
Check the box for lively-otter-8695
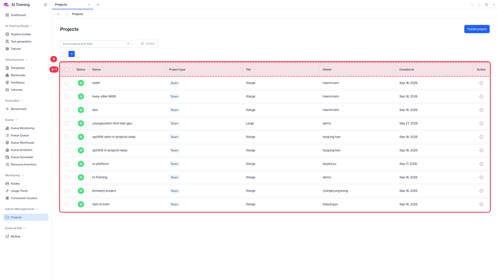pos(67,96)
